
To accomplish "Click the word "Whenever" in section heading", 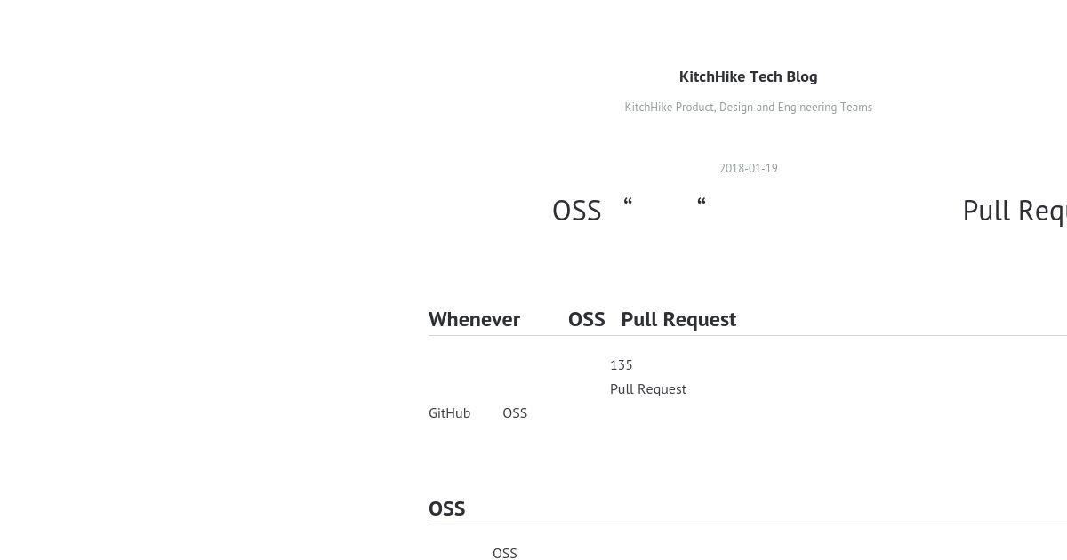I will pos(474,319).
